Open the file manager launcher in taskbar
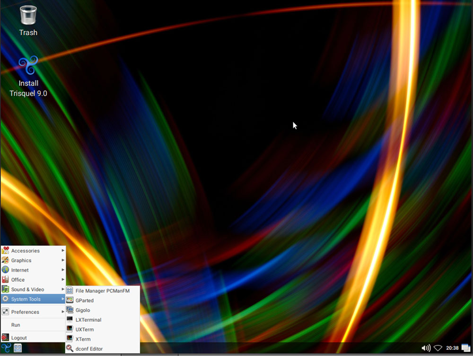 [x=18, y=348]
